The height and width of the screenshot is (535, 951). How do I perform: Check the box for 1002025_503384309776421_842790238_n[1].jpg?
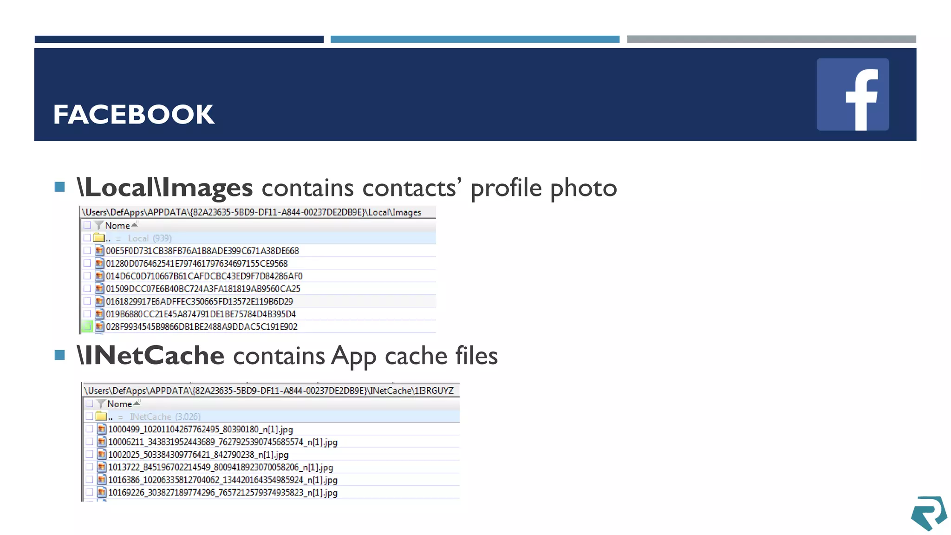pos(90,454)
